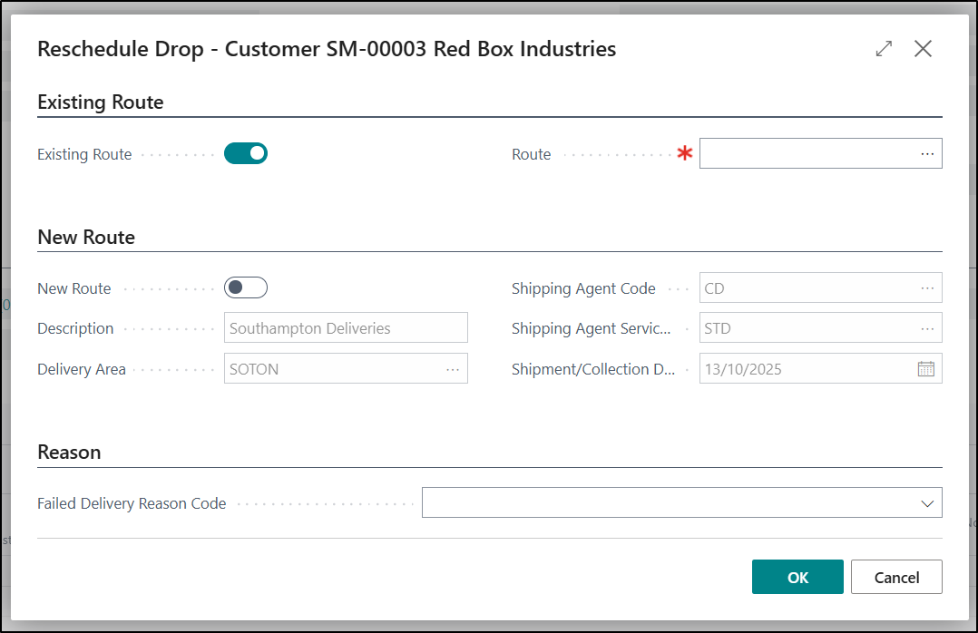Open the Route lookup ellipsis
The height and width of the screenshot is (633, 978).
[x=926, y=154]
